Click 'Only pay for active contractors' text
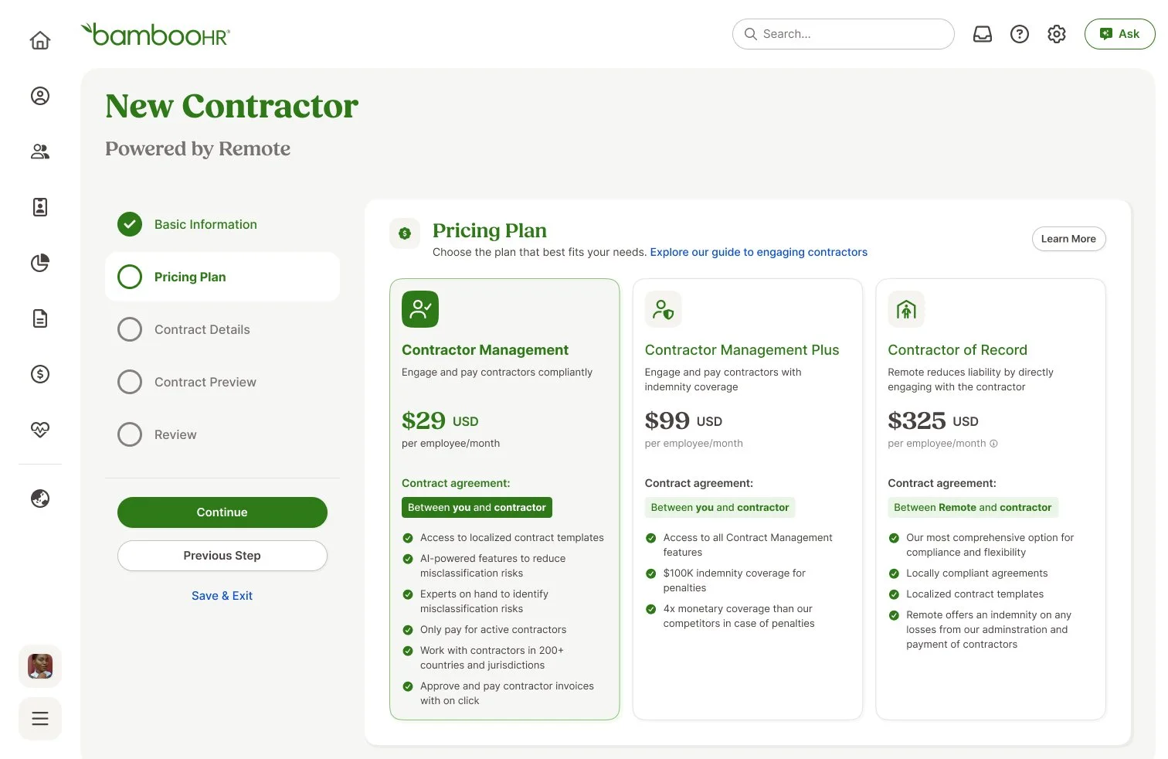Viewport: 1168px width, 759px height. coord(493,630)
